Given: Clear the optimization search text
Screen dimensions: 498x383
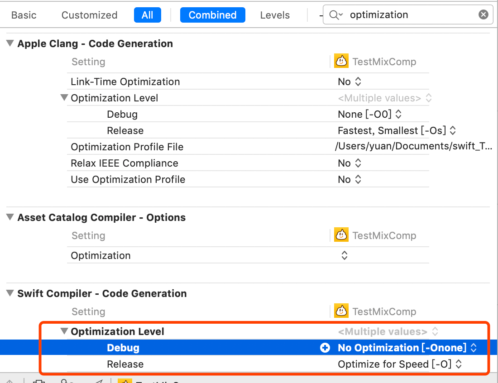Looking at the screenshot, I should 484,15.
